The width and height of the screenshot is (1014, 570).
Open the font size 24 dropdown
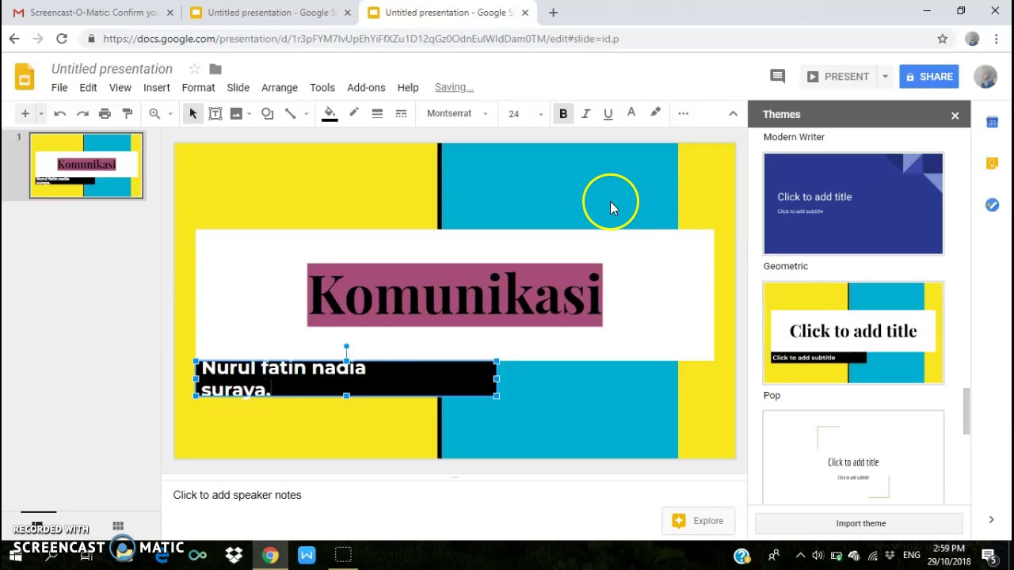pos(525,114)
